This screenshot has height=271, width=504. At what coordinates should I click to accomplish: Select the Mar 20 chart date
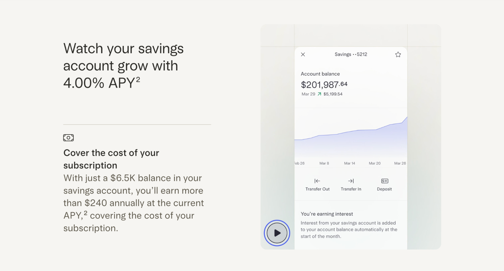[x=374, y=163]
